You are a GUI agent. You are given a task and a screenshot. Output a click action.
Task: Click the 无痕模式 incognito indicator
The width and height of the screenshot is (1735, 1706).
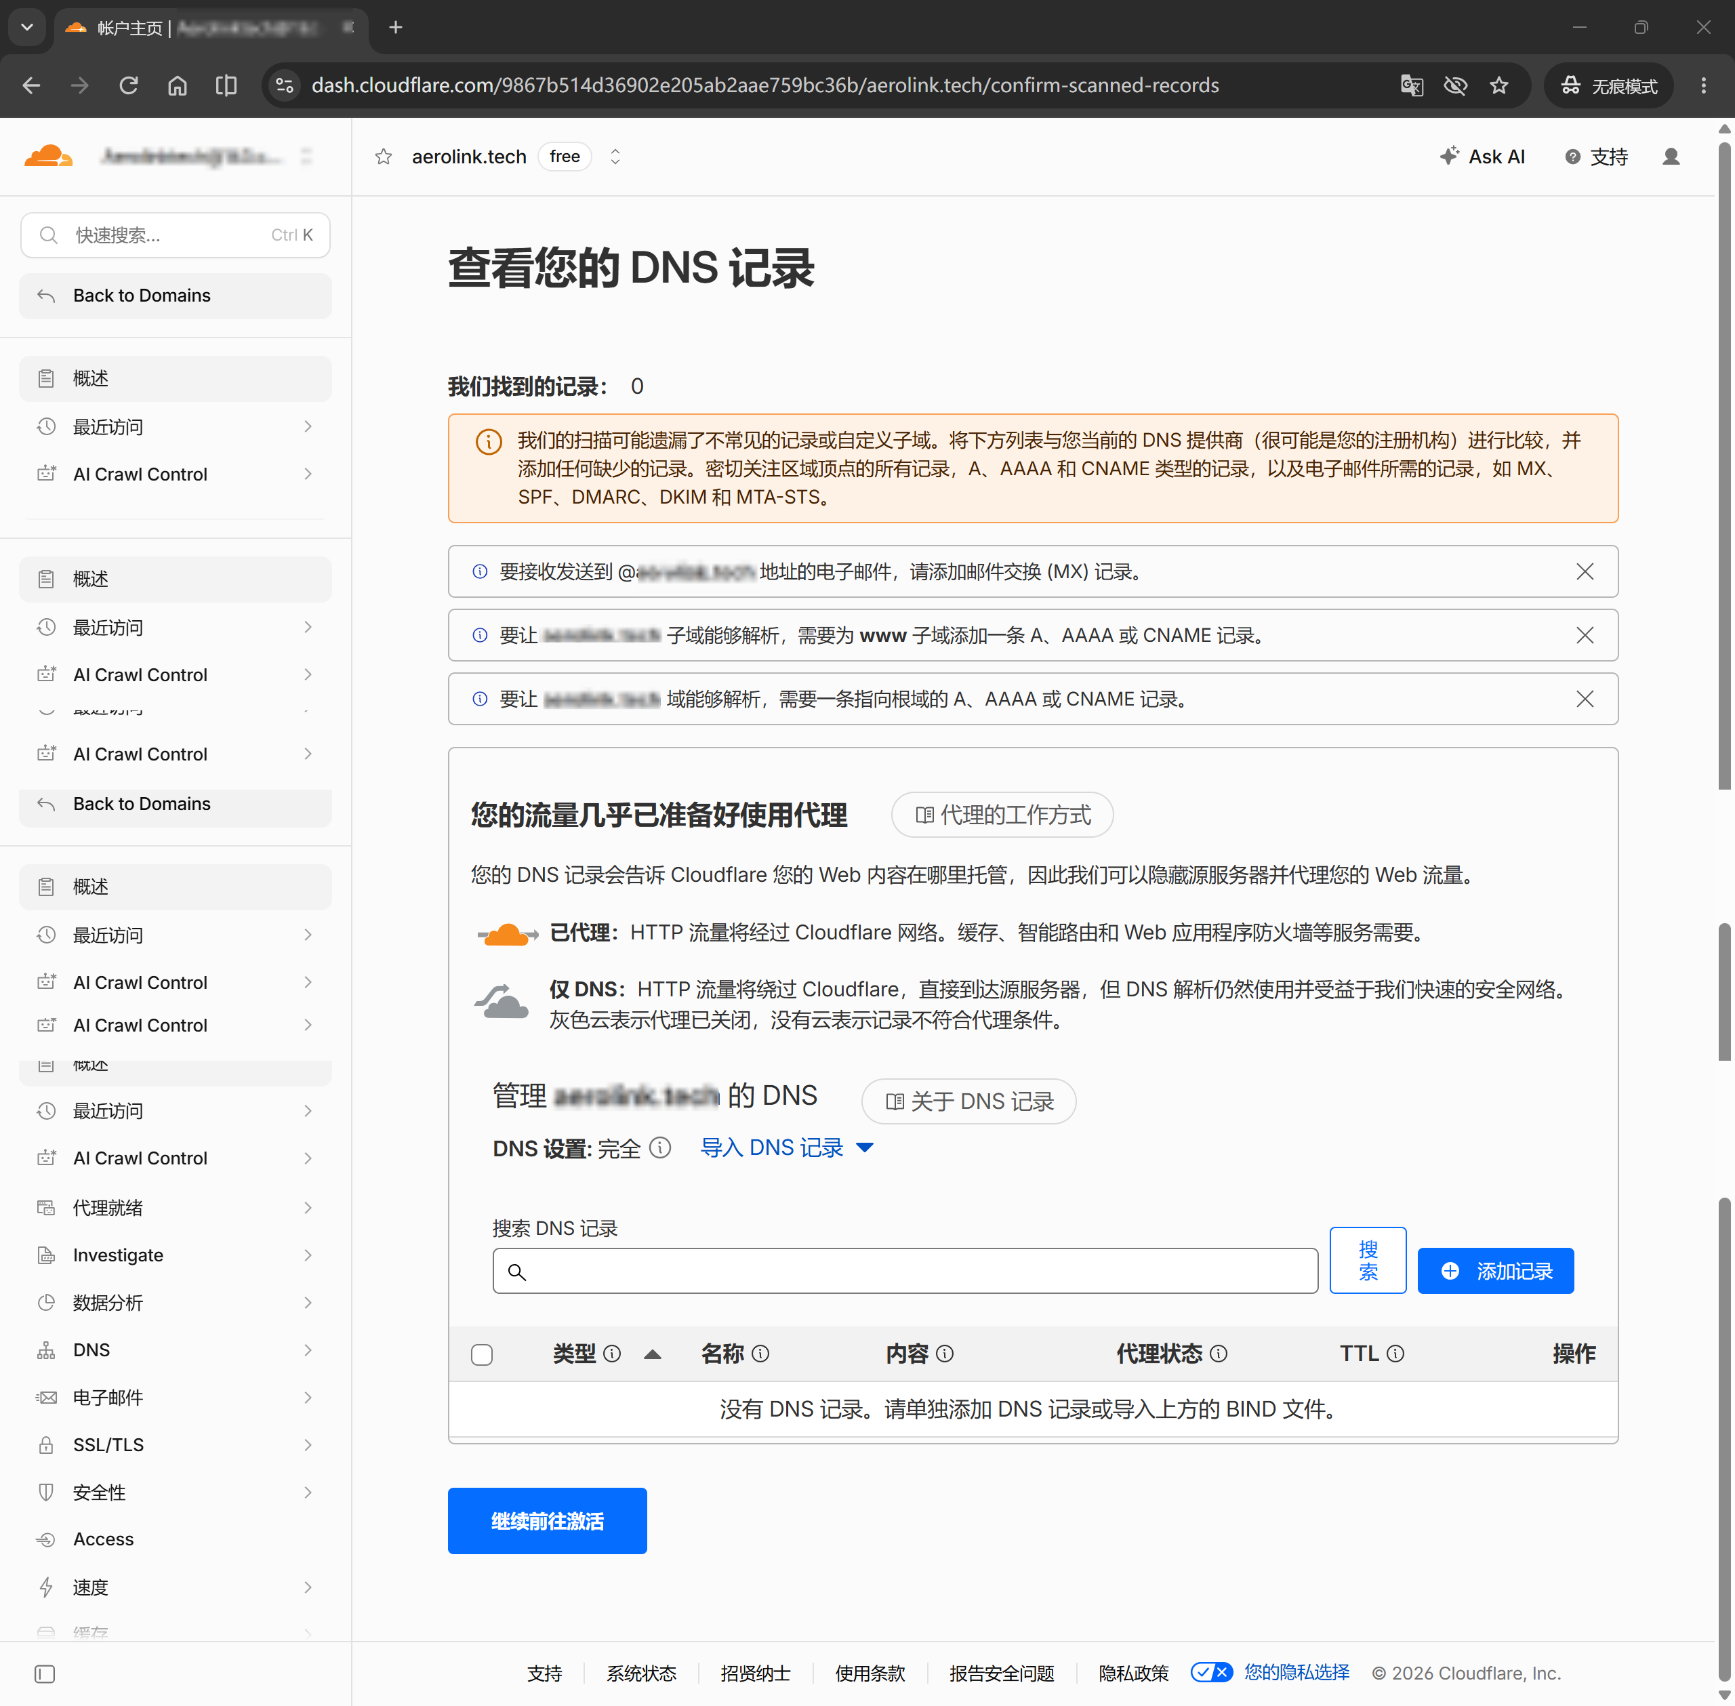(1609, 85)
